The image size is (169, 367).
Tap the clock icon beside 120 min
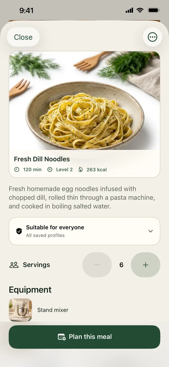tap(17, 170)
